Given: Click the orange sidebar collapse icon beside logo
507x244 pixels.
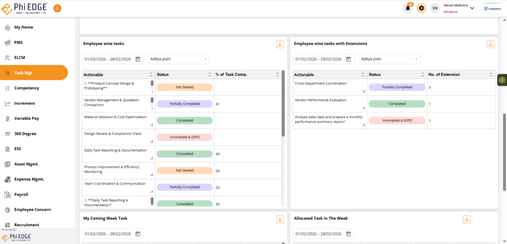Looking at the screenshot, I should 57,8.
